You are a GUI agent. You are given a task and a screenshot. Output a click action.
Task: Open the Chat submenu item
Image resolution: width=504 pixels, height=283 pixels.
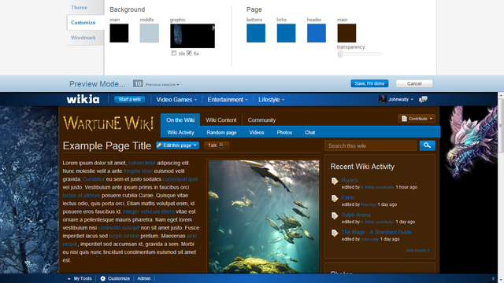click(x=309, y=132)
